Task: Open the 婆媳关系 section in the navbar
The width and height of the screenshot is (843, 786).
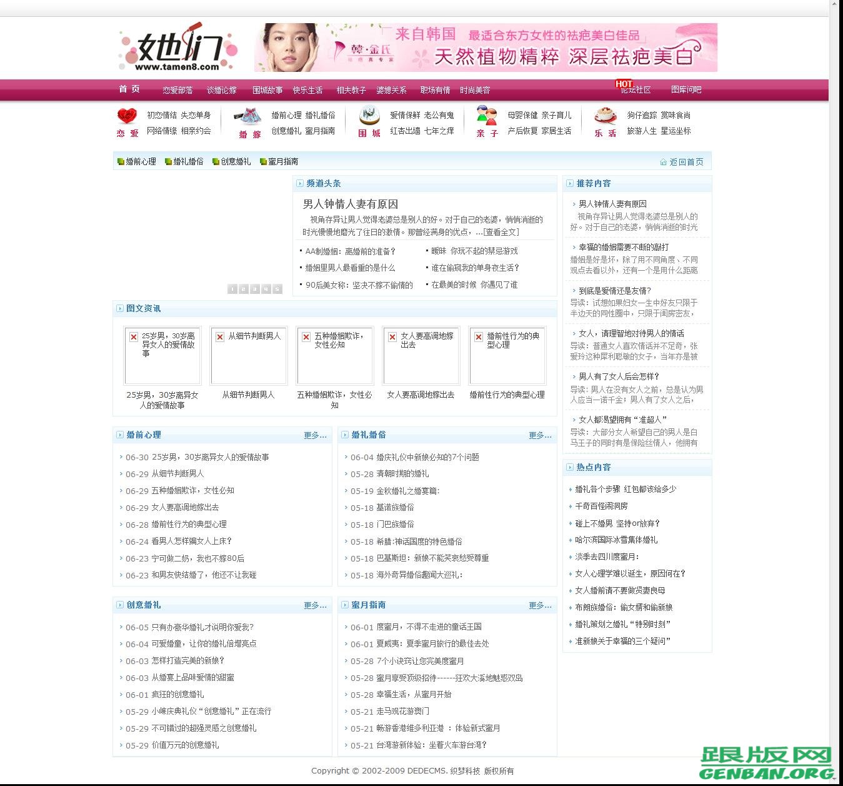Action: click(392, 89)
